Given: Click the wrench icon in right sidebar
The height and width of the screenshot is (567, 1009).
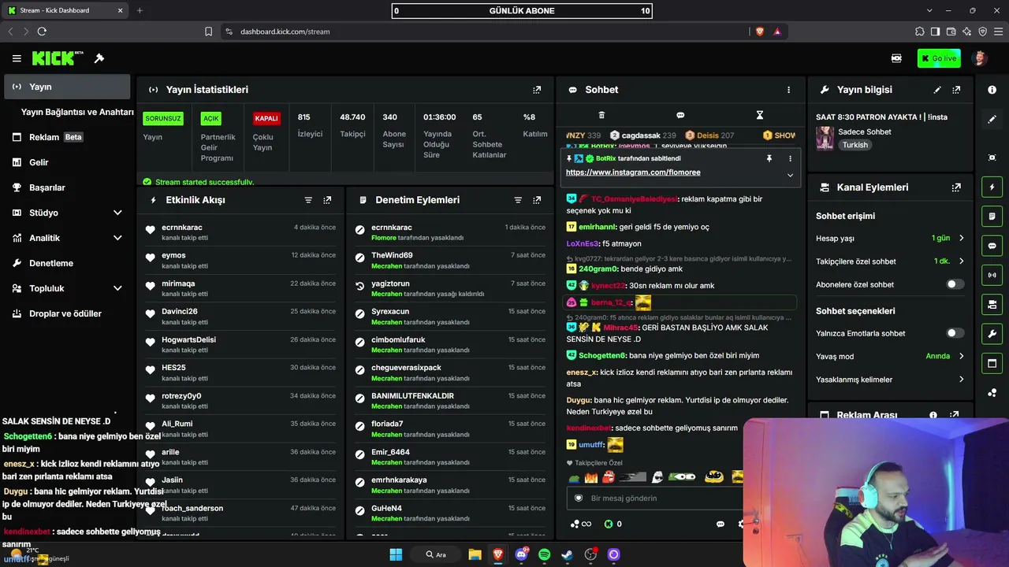Looking at the screenshot, I should (x=992, y=334).
